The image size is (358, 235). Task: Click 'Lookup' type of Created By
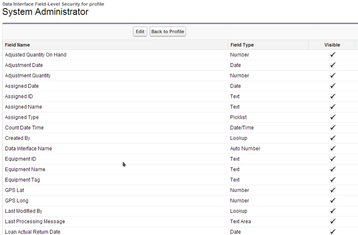click(239, 138)
